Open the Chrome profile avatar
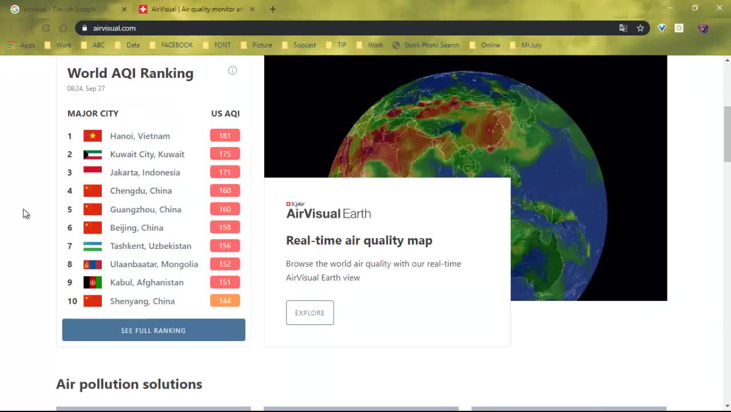Viewport: 731px width, 412px height. 704,28
